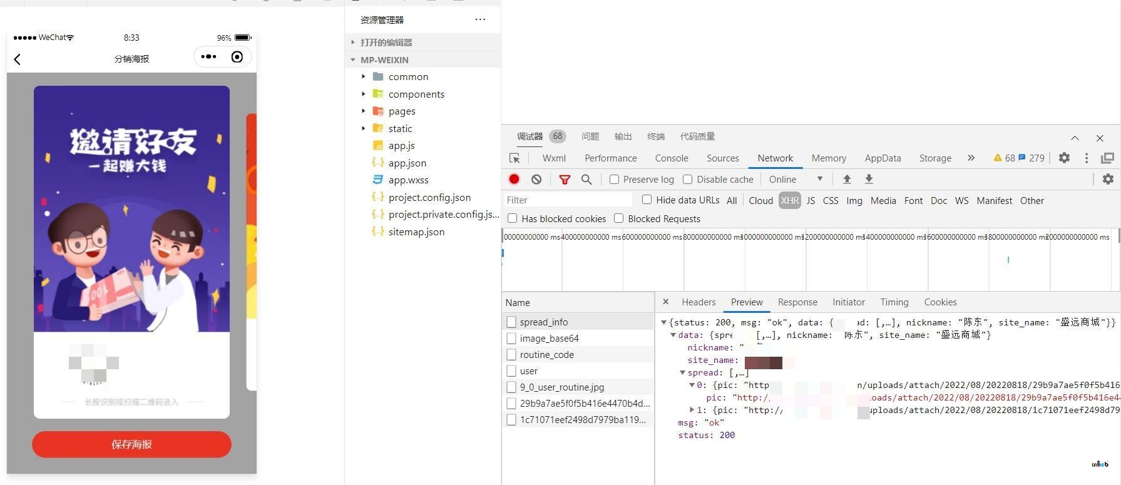The width and height of the screenshot is (1121, 485).
Task: Check Has blocked cookies
Action: coord(512,218)
